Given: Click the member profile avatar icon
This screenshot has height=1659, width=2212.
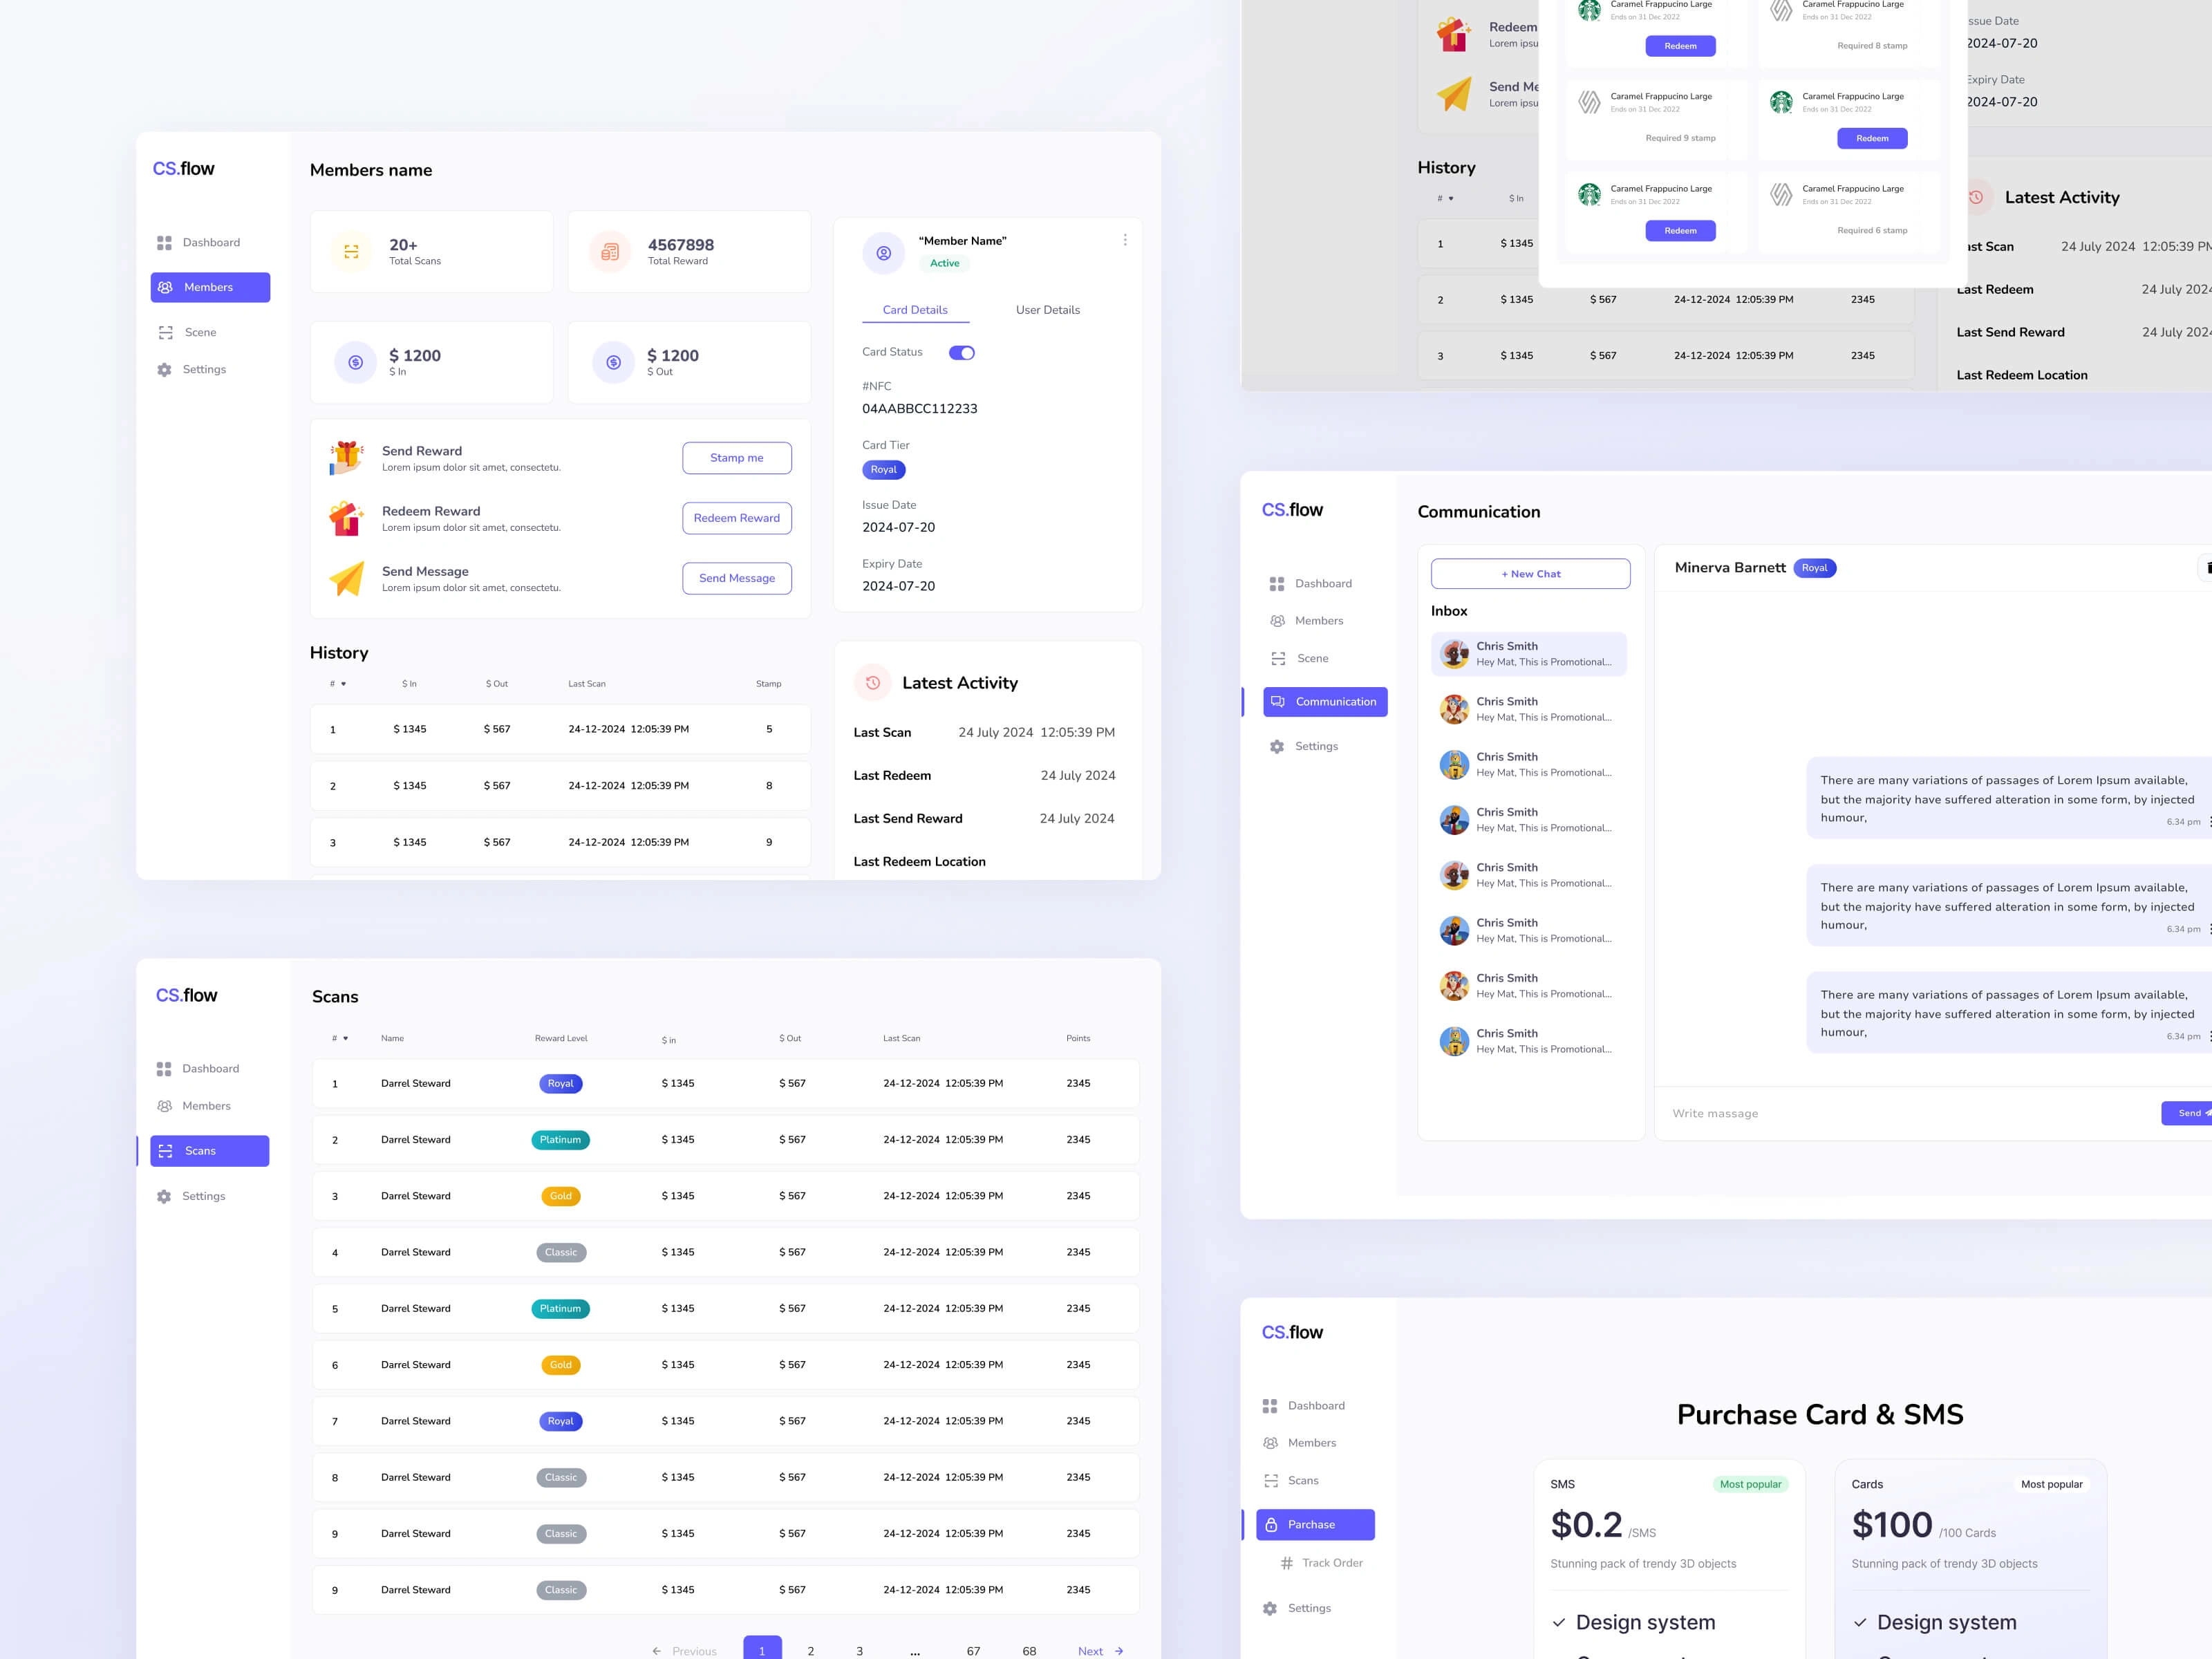Looking at the screenshot, I should tap(884, 253).
